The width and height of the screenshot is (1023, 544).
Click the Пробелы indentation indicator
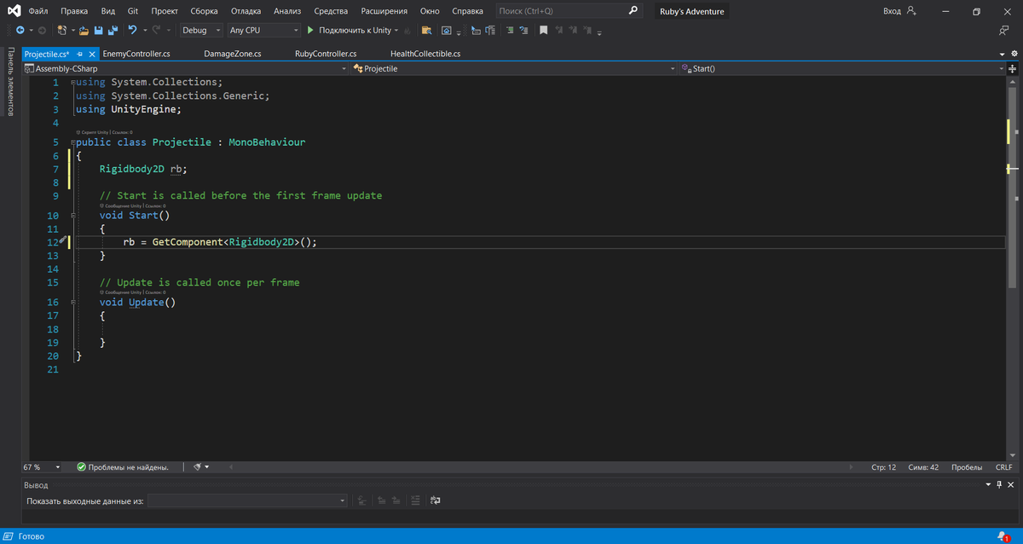pos(967,467)
